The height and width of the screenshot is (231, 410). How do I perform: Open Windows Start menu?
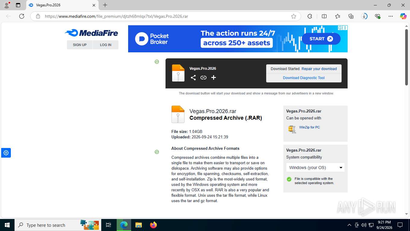(x=7, y=225)
